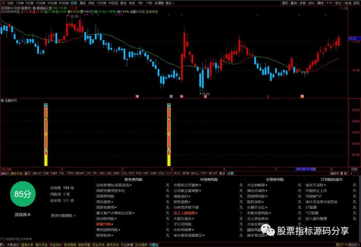Select 60分钟 period
The height and width of the screenshot is (247, 361).
(64, 3)
